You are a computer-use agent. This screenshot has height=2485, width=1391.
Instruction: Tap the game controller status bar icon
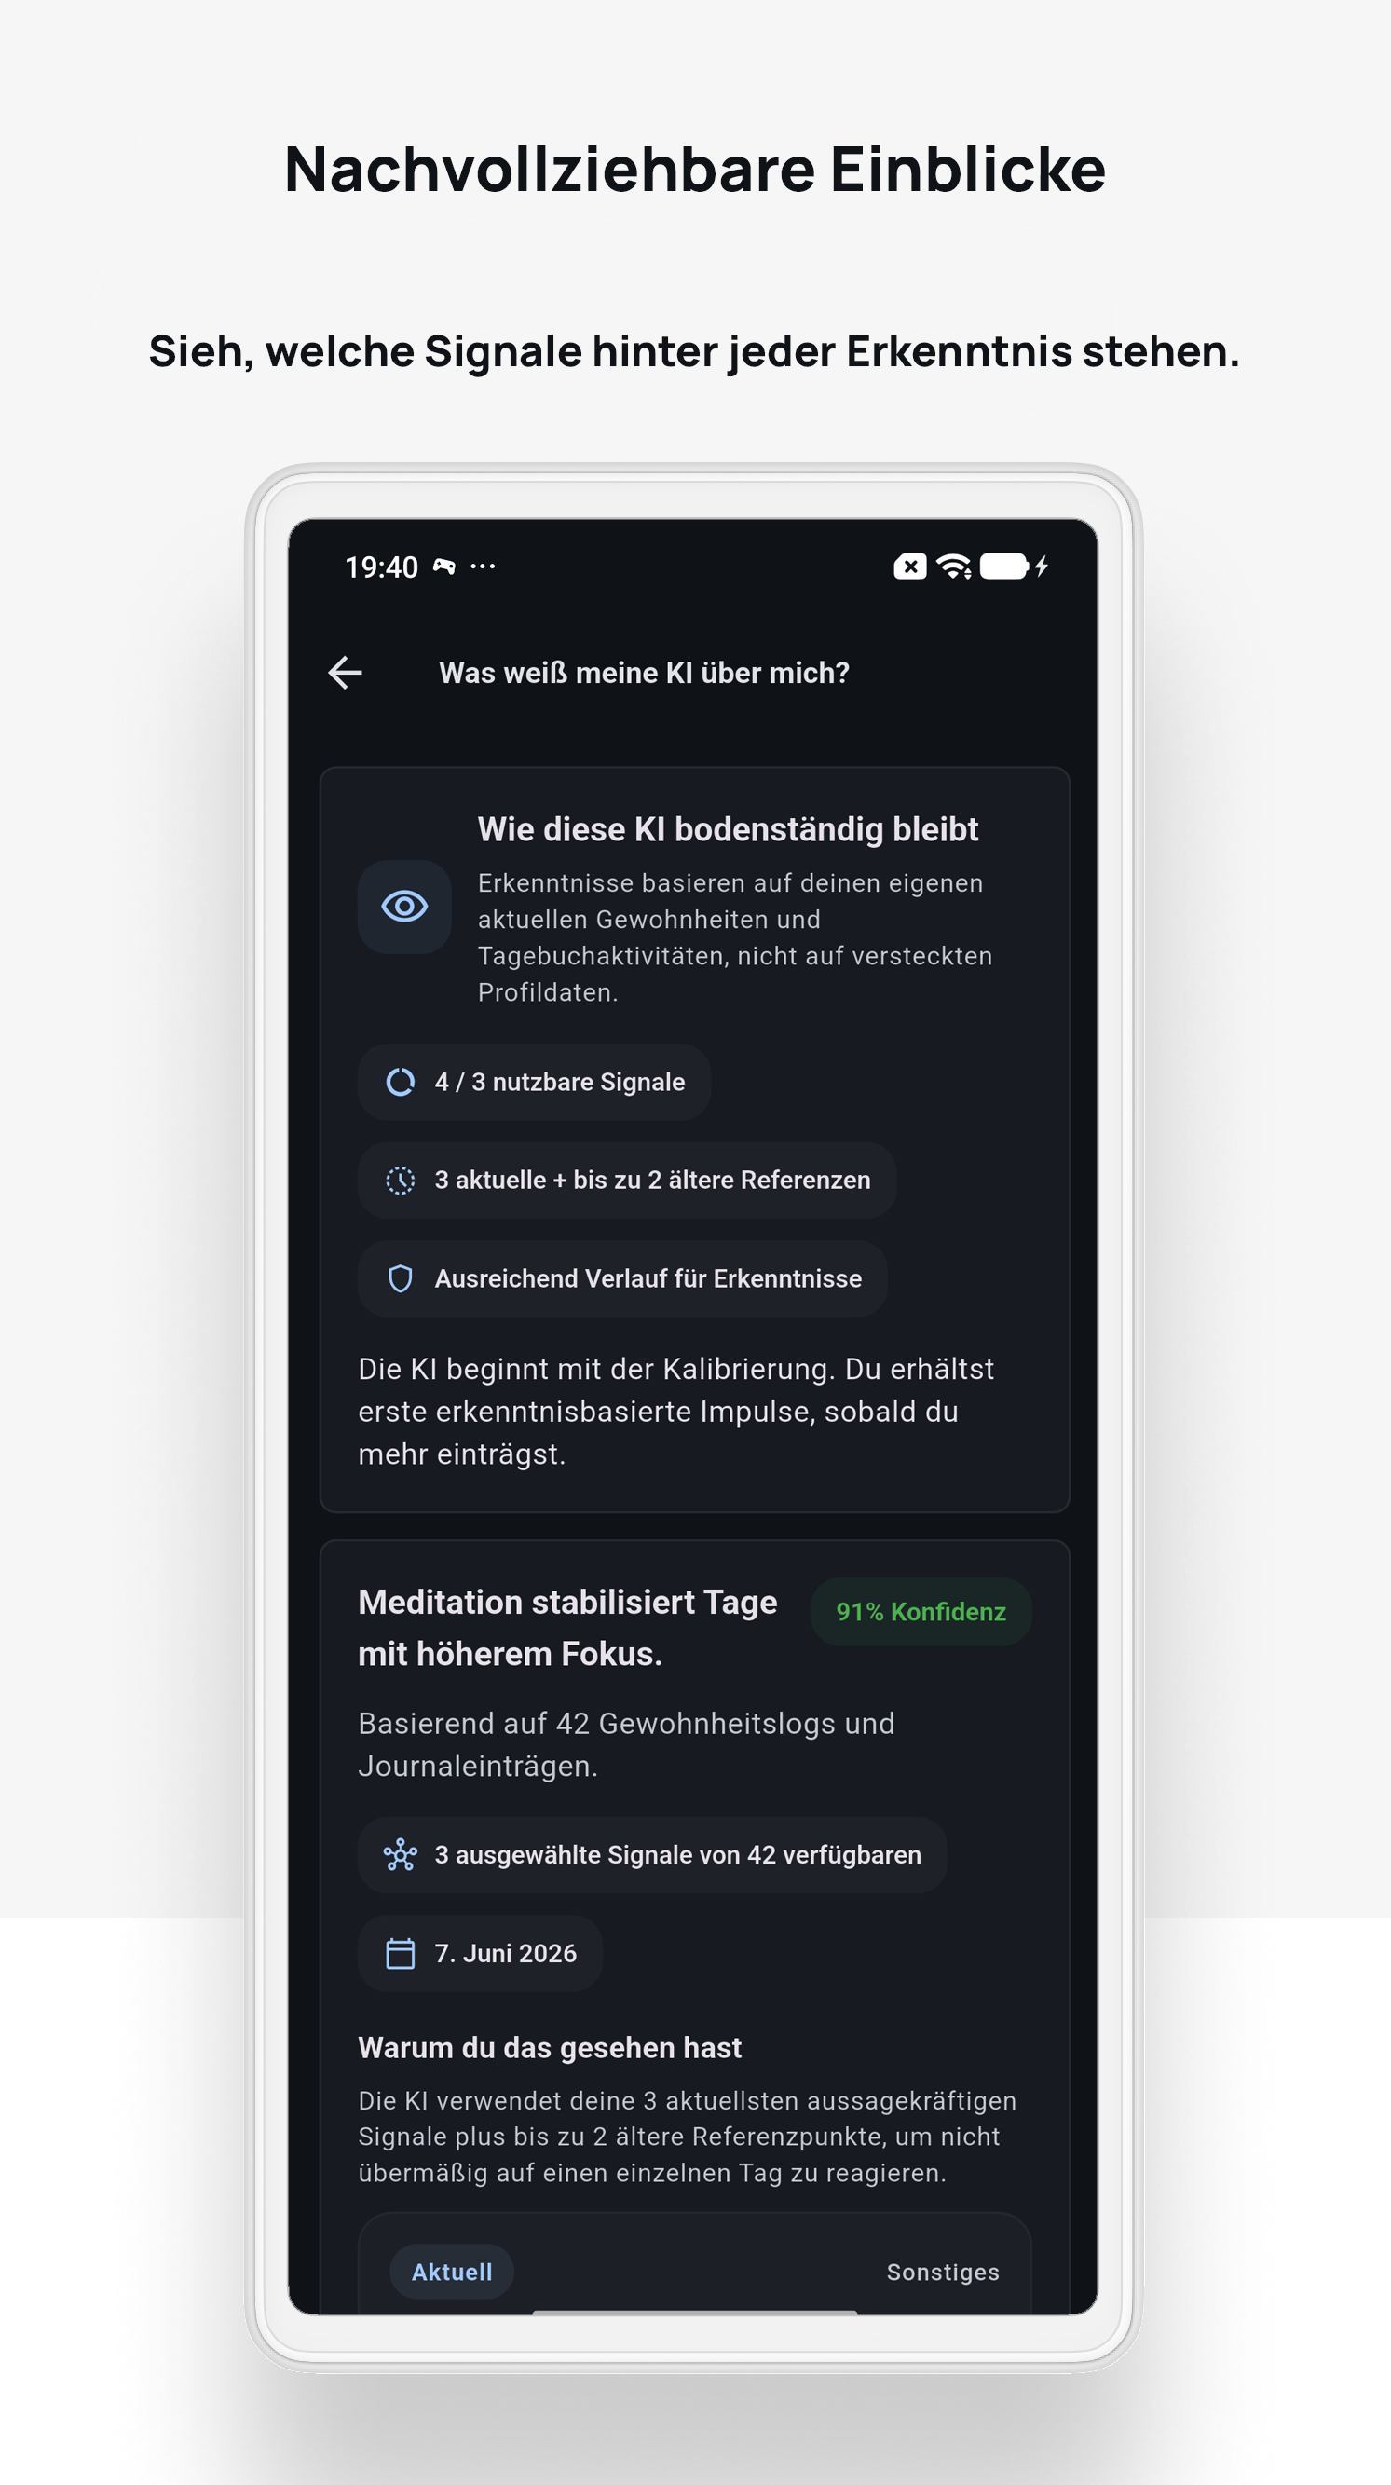tap(443, 567)
